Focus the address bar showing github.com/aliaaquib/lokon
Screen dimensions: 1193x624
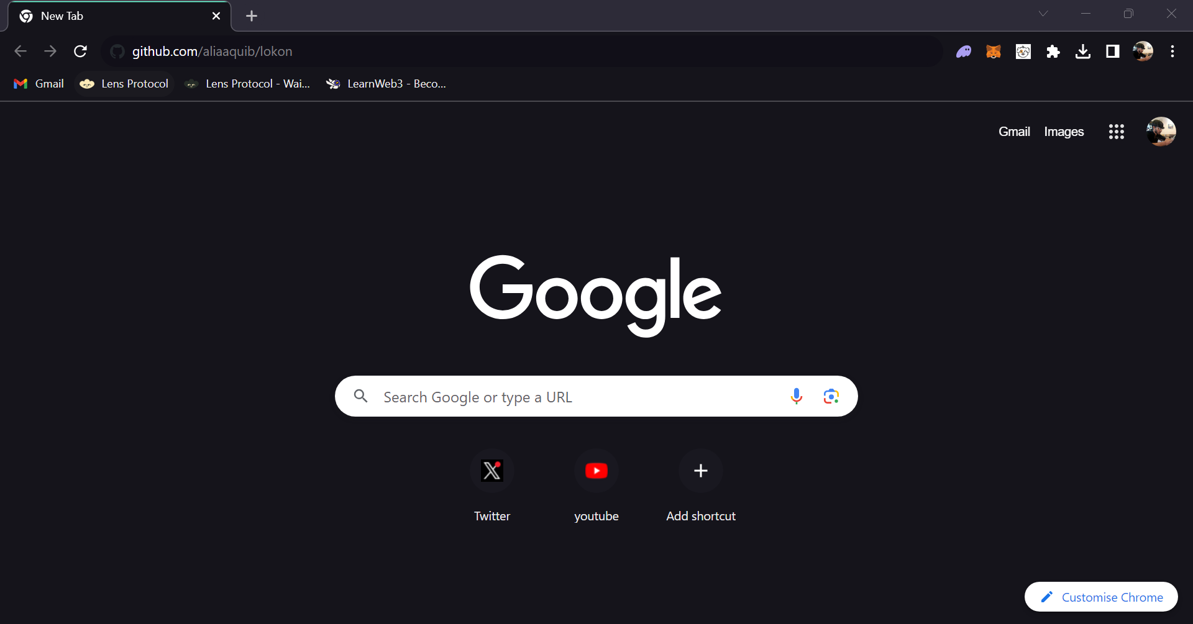click(521, 52)
